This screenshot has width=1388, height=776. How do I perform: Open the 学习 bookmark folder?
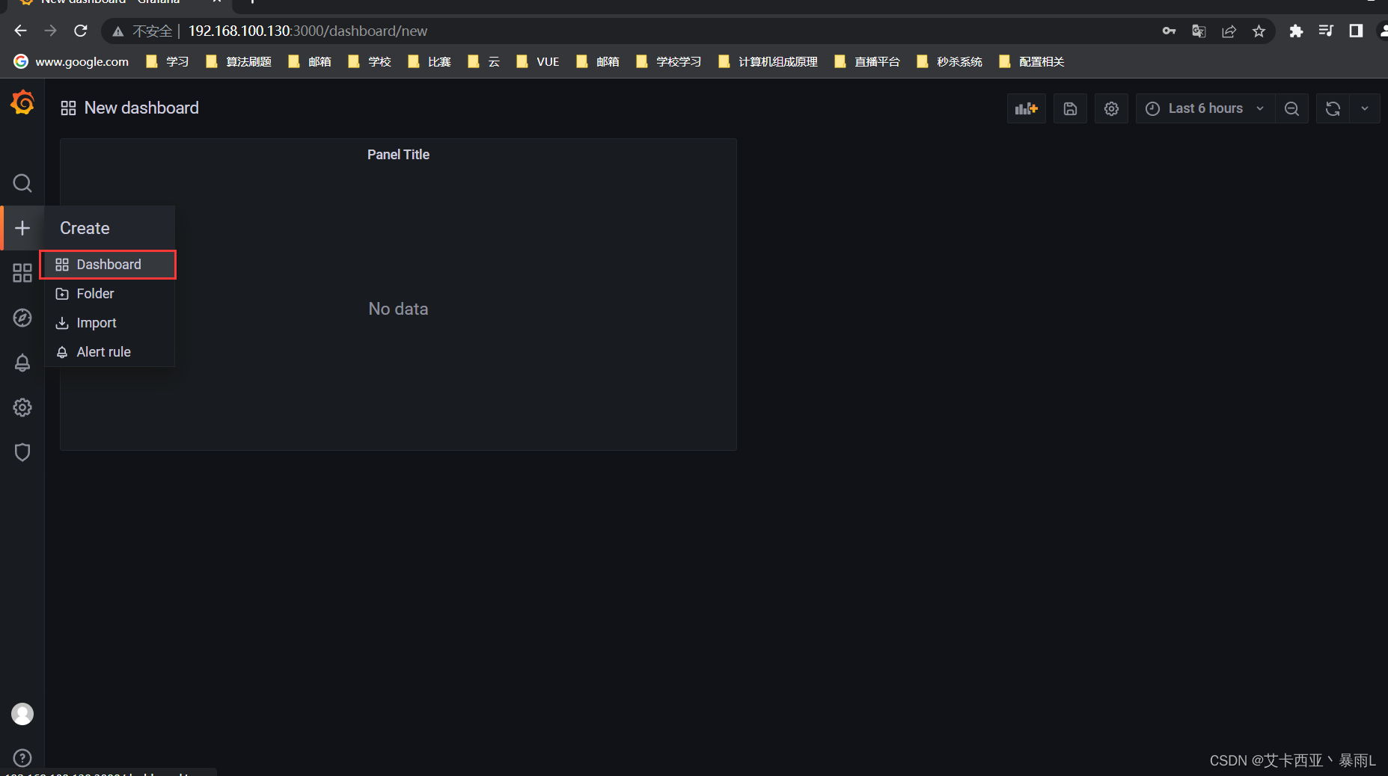(168, 61)
